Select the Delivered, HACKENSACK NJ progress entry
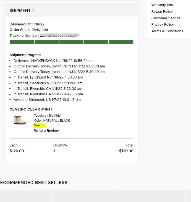This screenshot has height=202, width=191. click(x=53, y=61)
